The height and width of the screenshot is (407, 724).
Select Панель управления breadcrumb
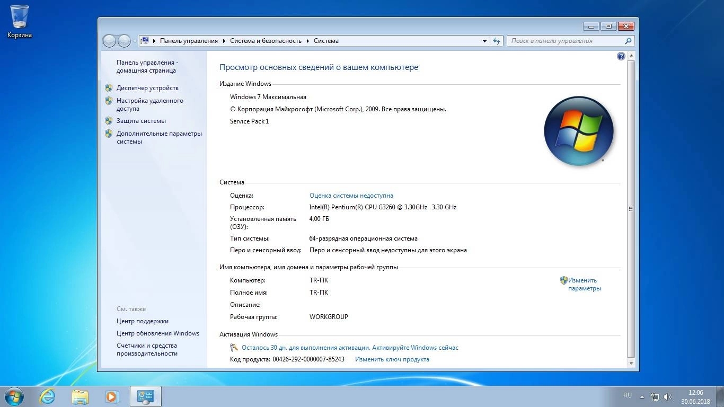(x=189, y=41)
